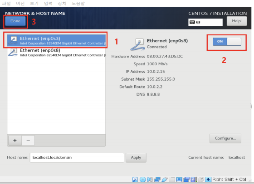This screenshot has height=184, width=254.
Task: Click the DNS value 8.8.8.8
Action: pyautogui.click(x=153, y=94)
